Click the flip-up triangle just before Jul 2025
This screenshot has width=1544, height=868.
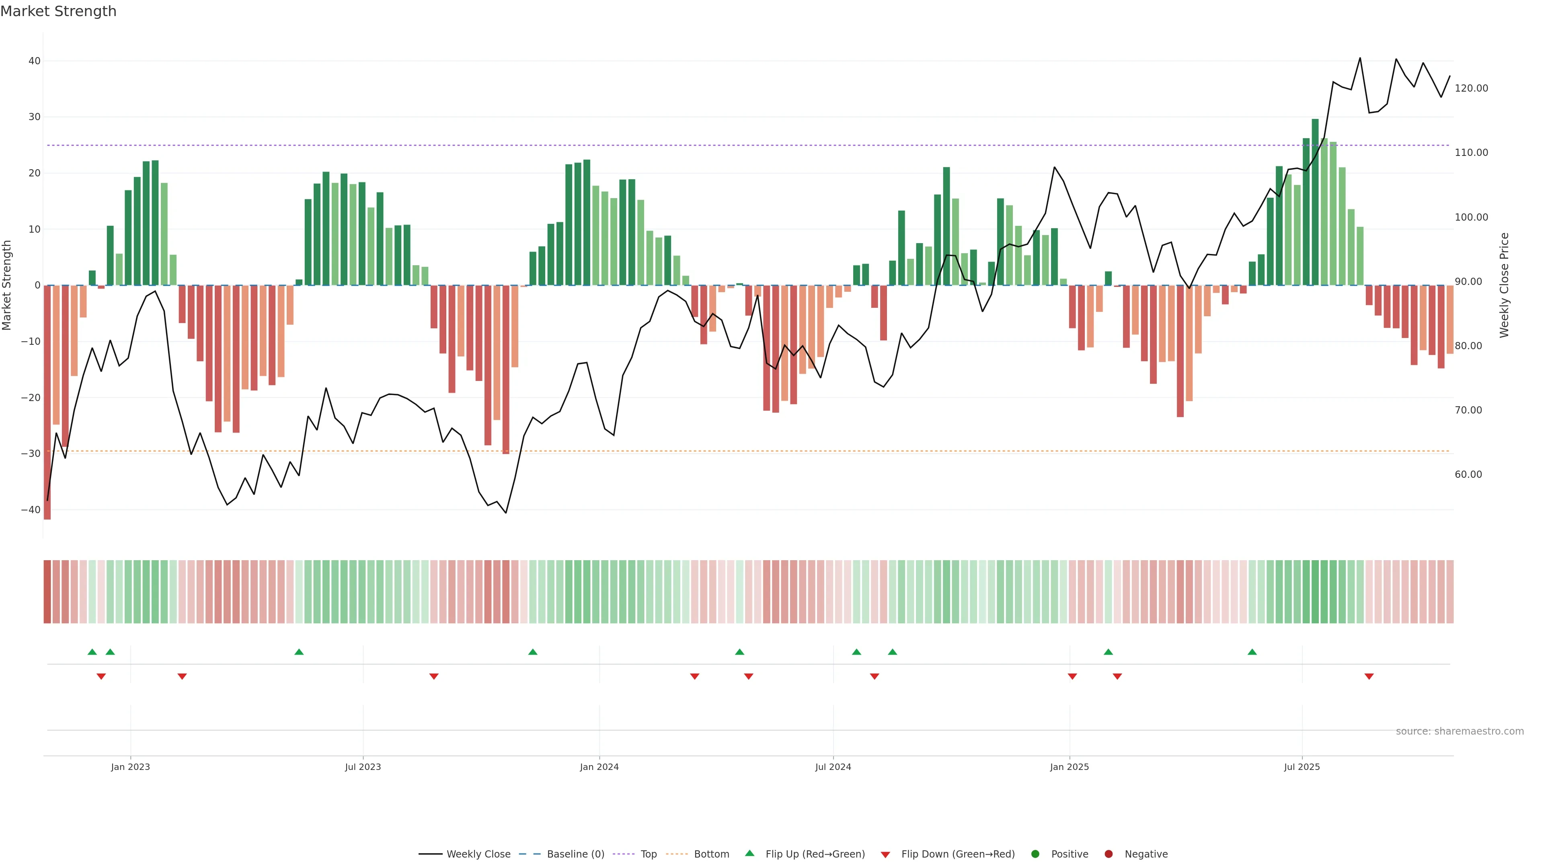coord(1252,652)
